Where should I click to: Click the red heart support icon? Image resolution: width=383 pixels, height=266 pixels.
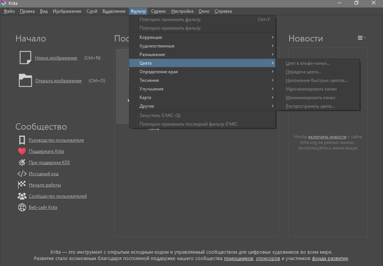[22, 151]
